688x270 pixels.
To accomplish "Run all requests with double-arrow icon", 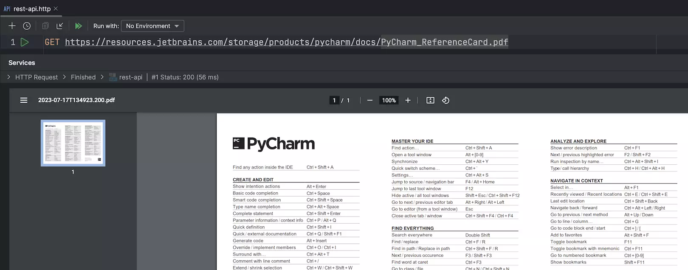I will [78, 26].
